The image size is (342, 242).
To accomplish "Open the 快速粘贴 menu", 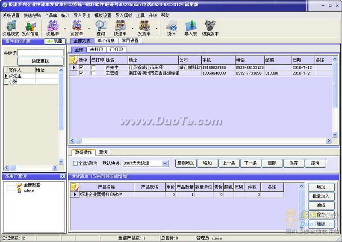I will pyautogui.click(x=32, y=15).
